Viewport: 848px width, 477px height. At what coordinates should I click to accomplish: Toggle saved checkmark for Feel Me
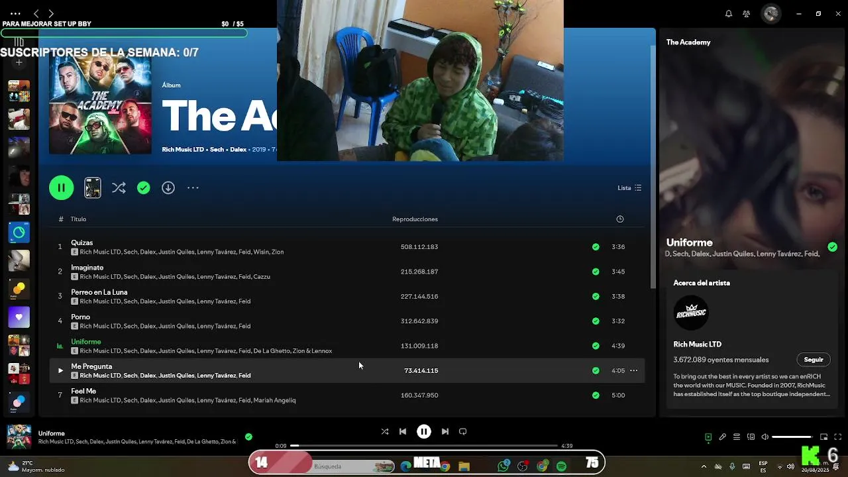coord(596,395)
